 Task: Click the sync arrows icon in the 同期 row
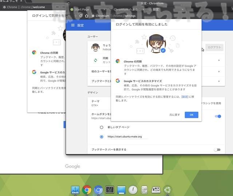coord(95,60)
